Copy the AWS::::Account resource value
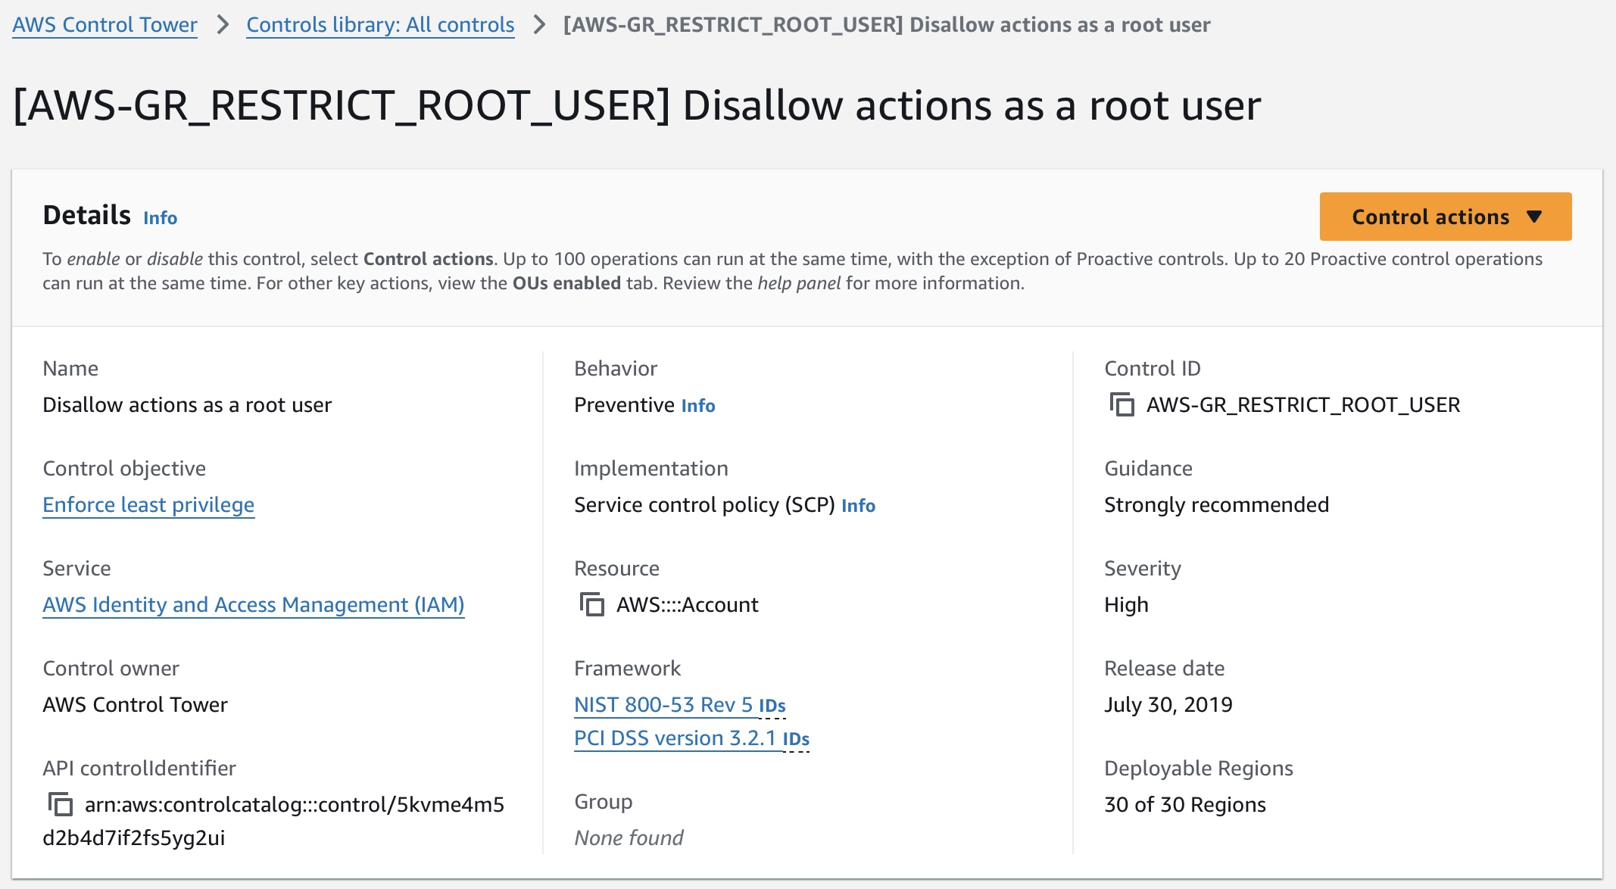Image resolution: width=1616 pixels, height=889 pixels. (591, 605)
